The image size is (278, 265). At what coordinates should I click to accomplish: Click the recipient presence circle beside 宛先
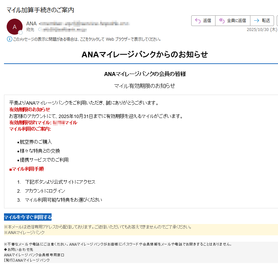pos(40,30)
